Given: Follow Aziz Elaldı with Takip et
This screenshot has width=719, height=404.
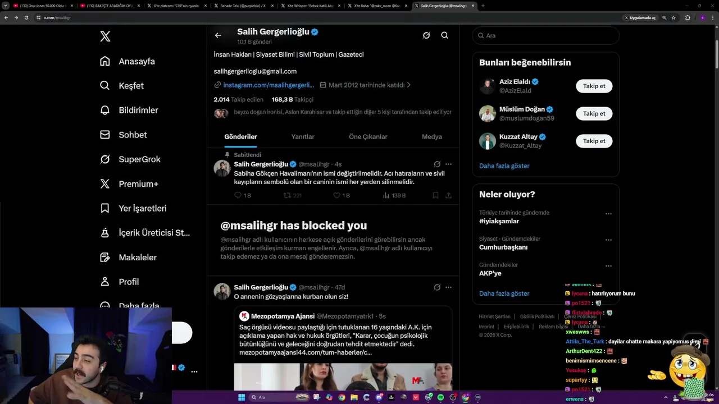Looking at the screenshot, I should pyautogui.click(x=594, y=86).
